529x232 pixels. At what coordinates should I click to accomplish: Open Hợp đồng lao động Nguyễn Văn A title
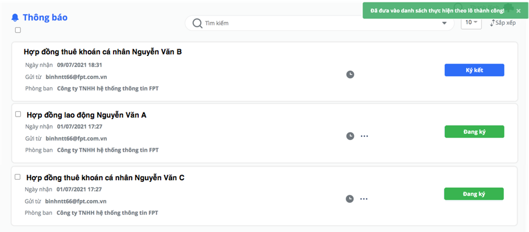tap(86, 115)
